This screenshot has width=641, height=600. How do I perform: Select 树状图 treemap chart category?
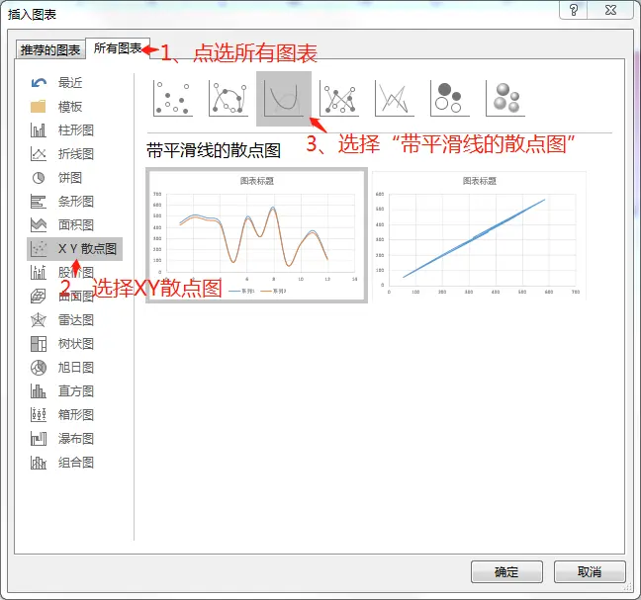(x=62, y=344)
